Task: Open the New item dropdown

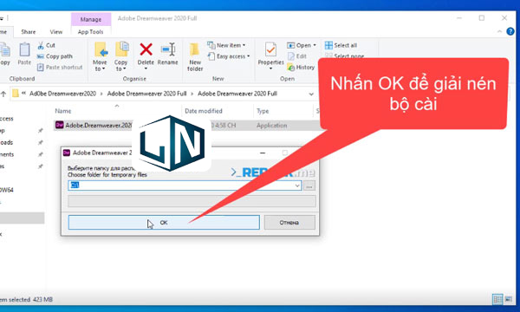Action: 226,45
